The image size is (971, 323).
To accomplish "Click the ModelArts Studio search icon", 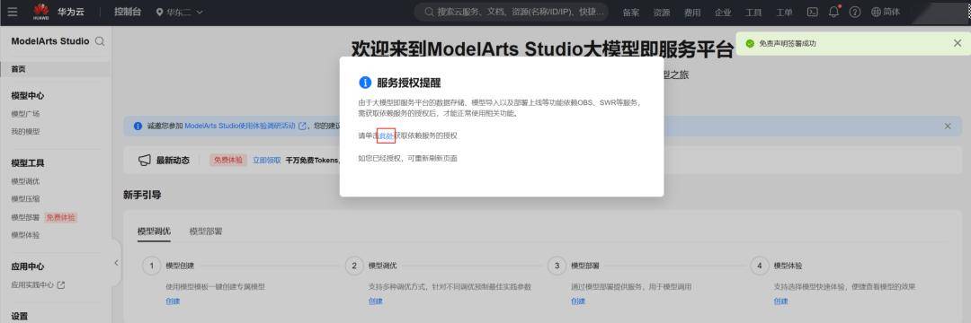I will tap(100, 41).
